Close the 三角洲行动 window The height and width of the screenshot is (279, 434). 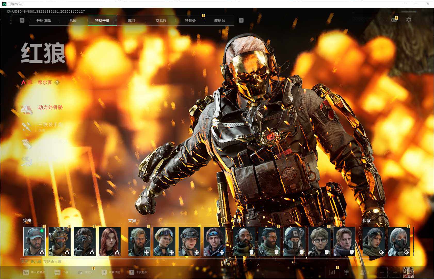(x=428, y=4)
